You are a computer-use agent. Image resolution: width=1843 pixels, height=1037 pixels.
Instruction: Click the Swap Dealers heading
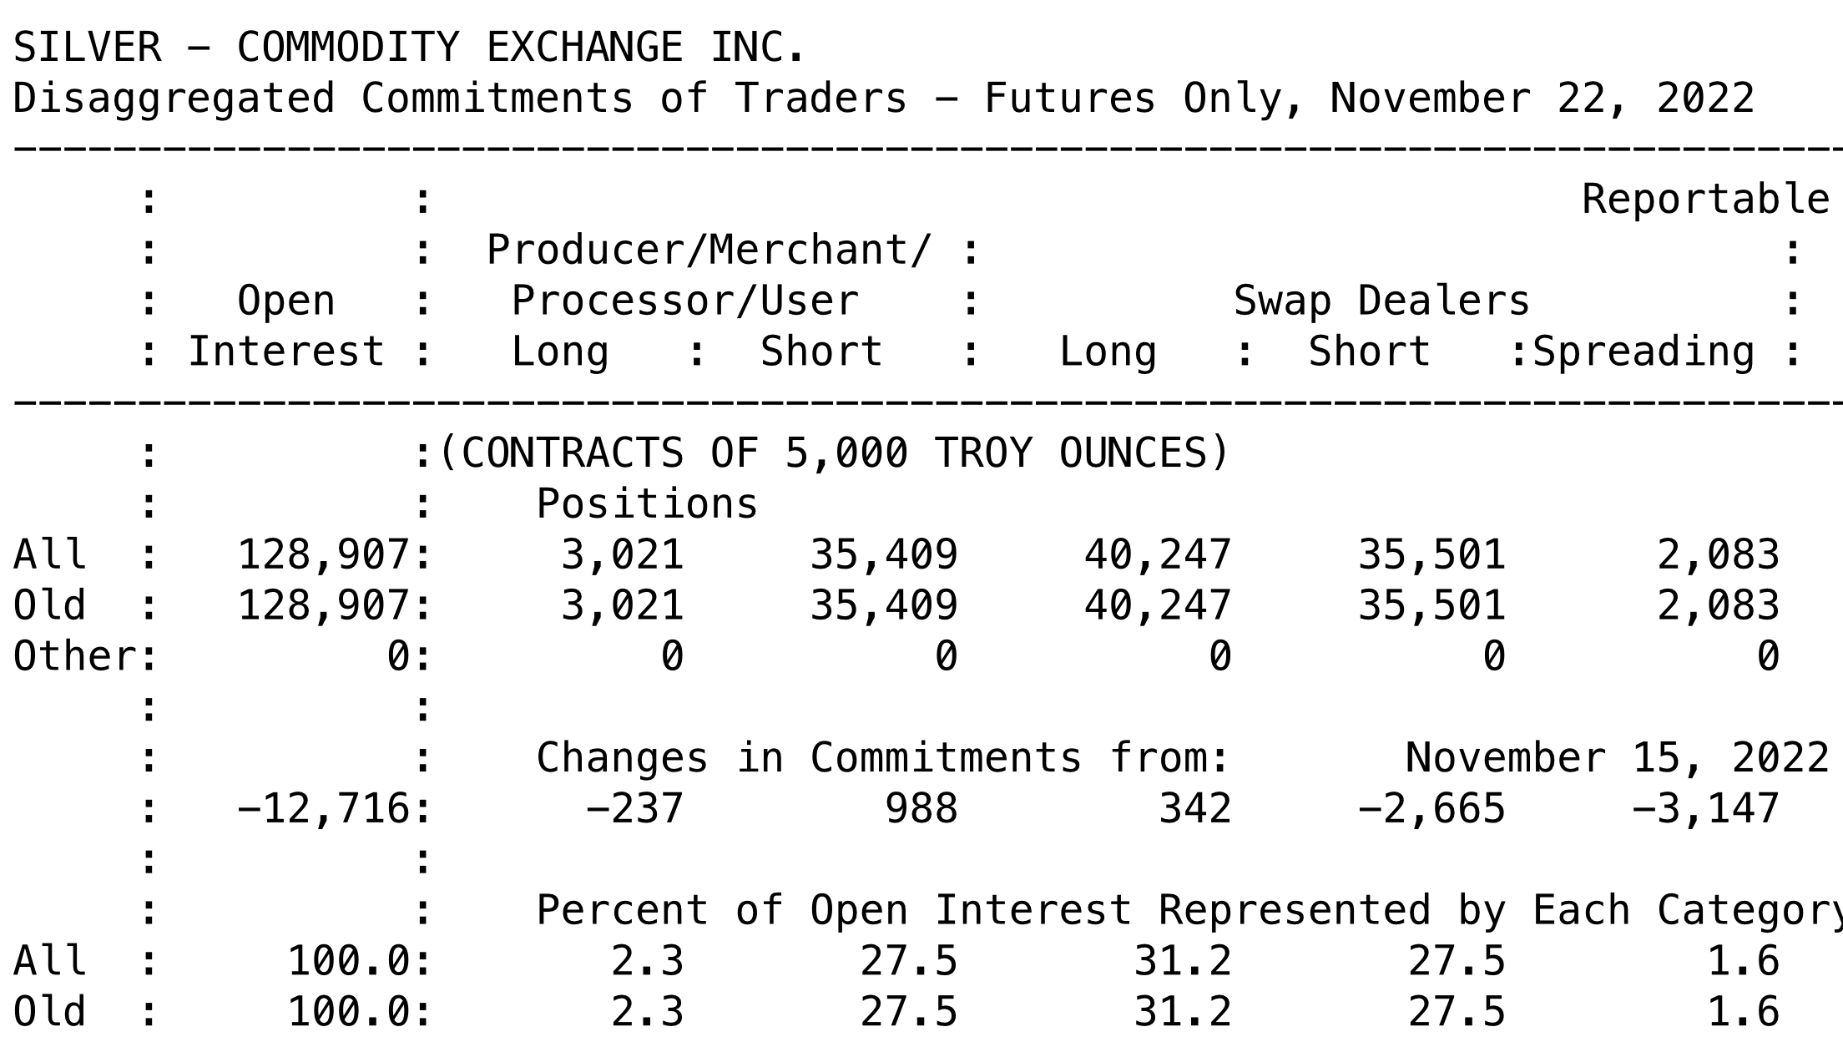tap(1382, 301)
